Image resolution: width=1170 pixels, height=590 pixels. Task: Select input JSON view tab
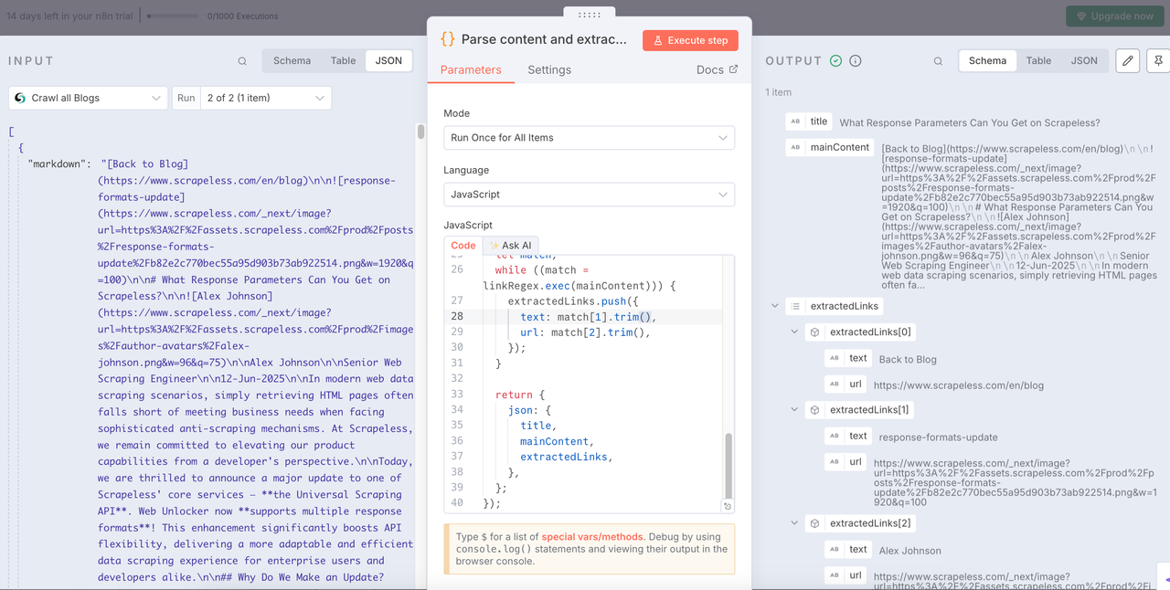pos(388,60)
